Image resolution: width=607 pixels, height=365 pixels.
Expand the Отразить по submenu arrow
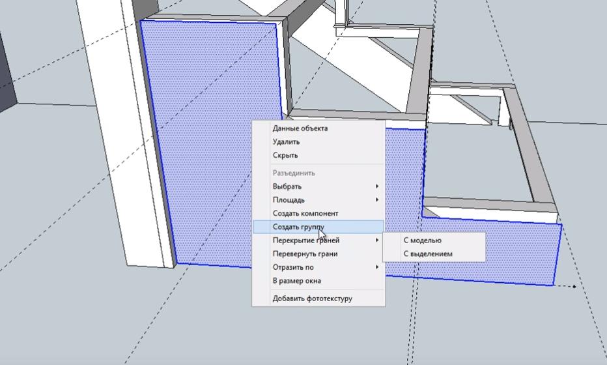377,267
